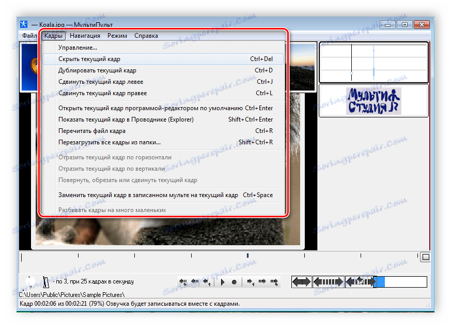
Task: Jump backward with the starred left arrow
Action: coord(183,282)
